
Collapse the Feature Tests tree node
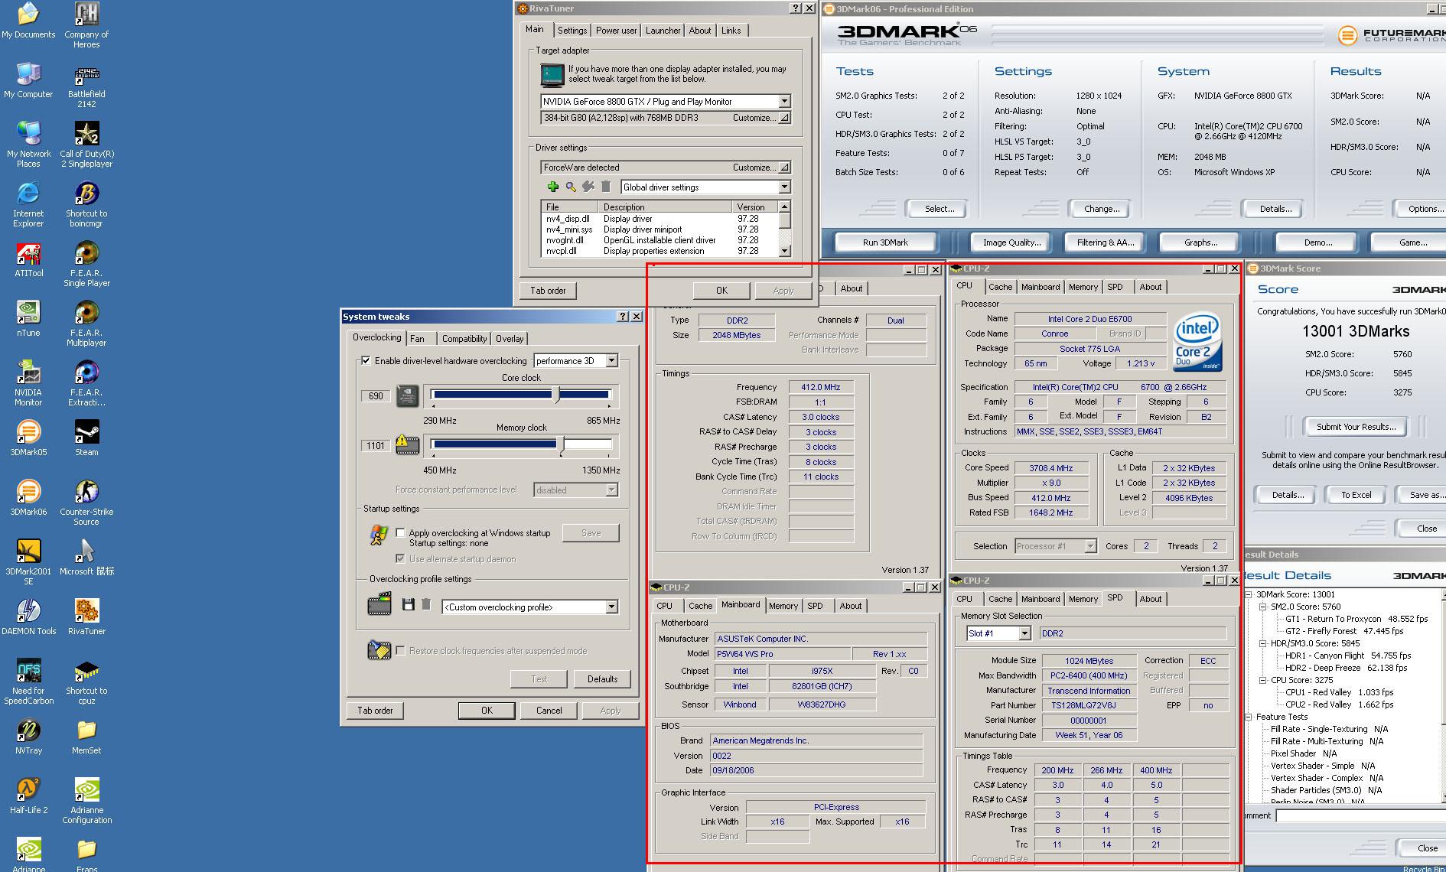click(1249, 717)
